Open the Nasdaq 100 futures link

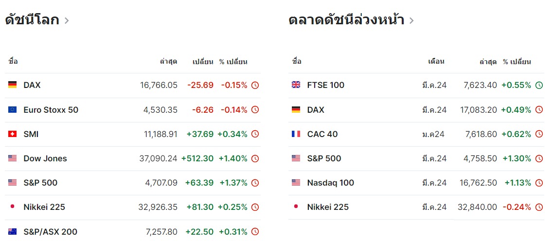pos(331,183)
